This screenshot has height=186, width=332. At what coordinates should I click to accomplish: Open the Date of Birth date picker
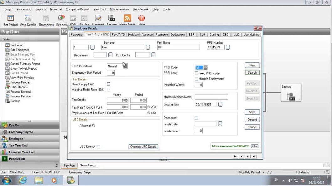point(220,104)
